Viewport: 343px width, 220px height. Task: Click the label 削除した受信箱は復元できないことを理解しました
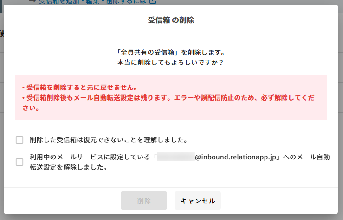[x=108, y=140]
